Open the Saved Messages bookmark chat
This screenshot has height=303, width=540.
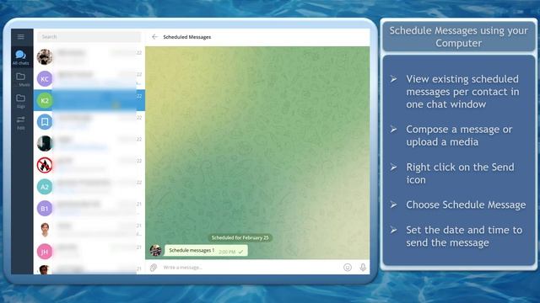pos(89,122)
